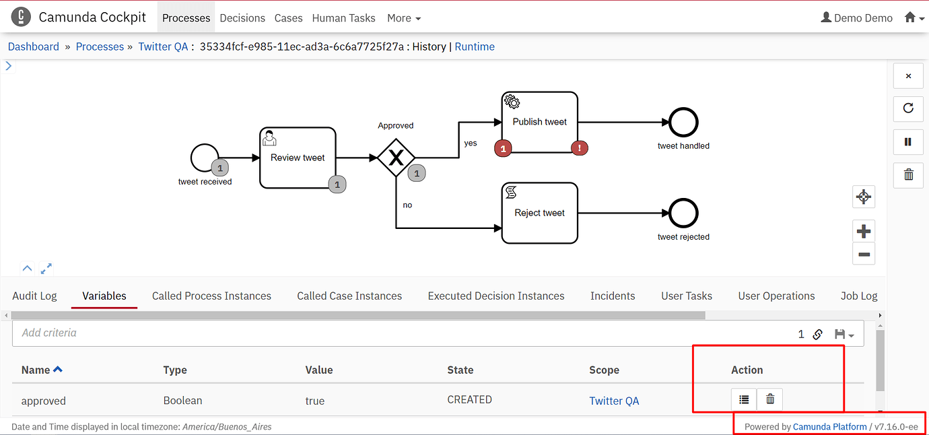Zoom out the diagram with minus icon
Screen dimensions: 929x435
coord(864,254)
